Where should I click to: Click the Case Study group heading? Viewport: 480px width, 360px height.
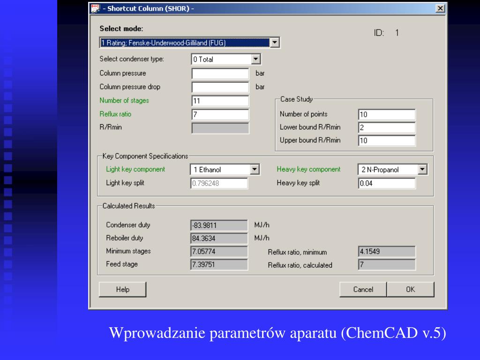pyautogui.click(x=297, y=99)
